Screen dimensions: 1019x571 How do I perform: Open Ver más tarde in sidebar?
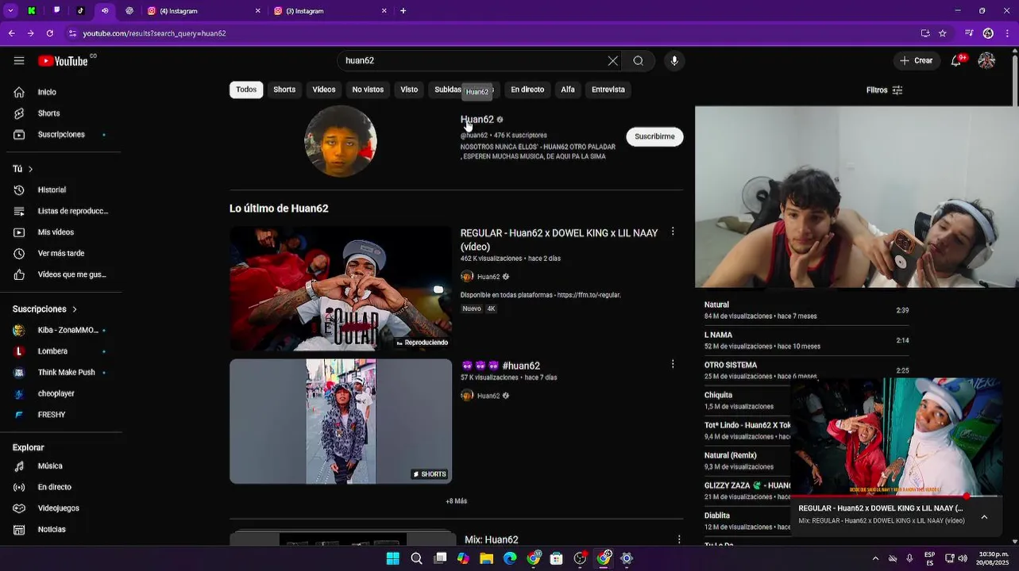point(62,254)
